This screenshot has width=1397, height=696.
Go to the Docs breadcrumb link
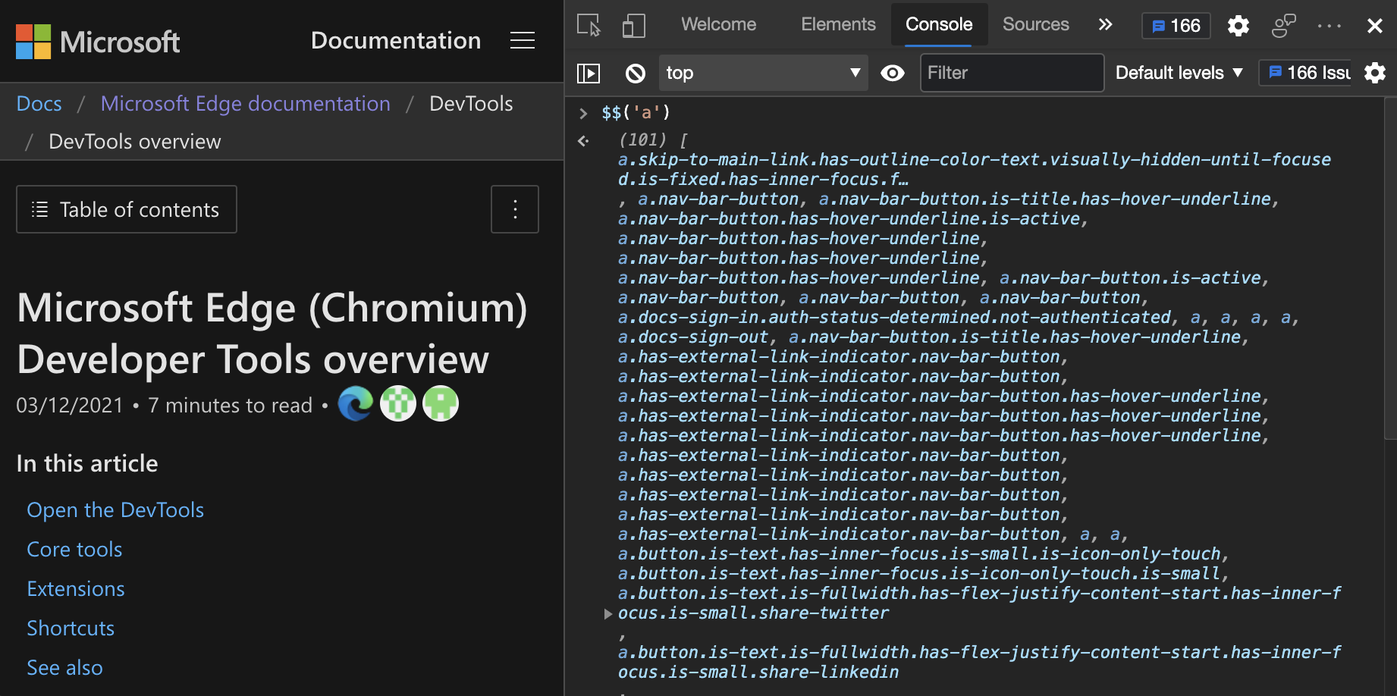(x=39, y=103)
